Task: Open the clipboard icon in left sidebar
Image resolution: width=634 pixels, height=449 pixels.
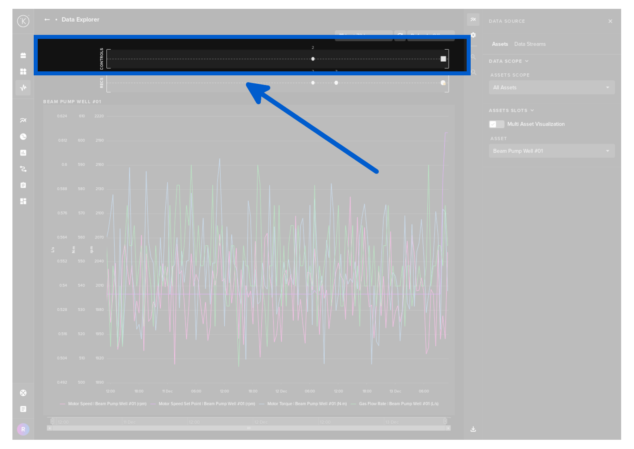Action: coord(23,185)
